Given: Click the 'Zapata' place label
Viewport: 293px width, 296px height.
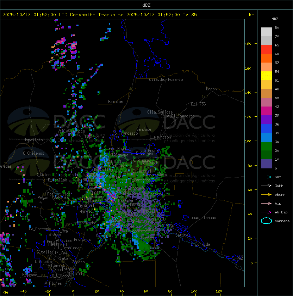Looking at the screenshot, I should (78, 262).
